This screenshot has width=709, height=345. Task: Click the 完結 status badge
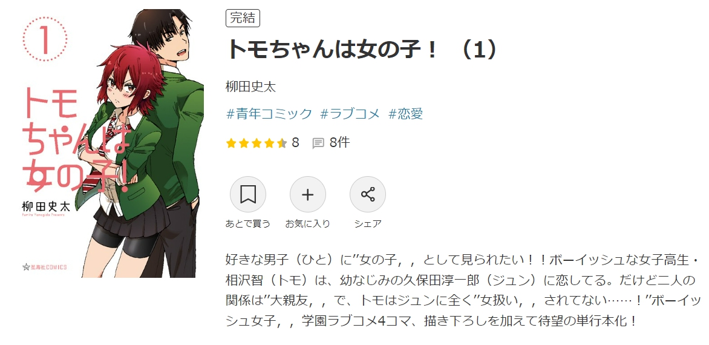243,18
